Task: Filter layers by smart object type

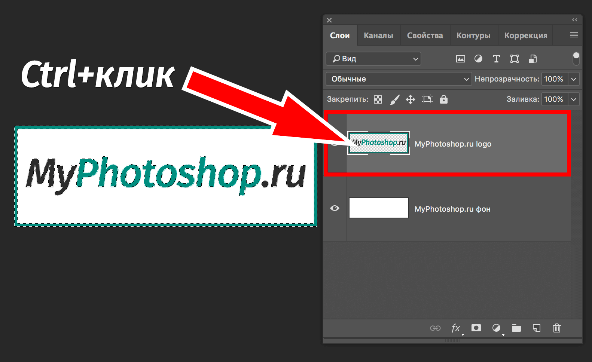Action: tap(533, 59)
